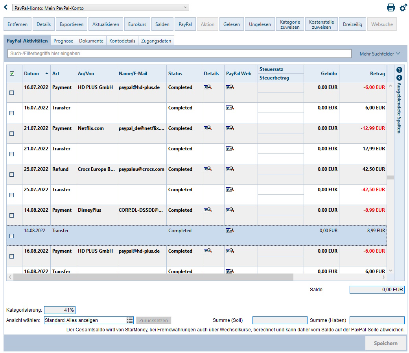Open Details icon for Crocs Europe refund
Viewport: 409px width, 353px height.
pyautogui.click(x=208, y=169)
